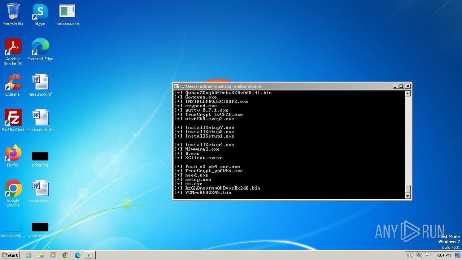Click the InstallSetup8.exe line
The height and width of the screenshot is (260, 462).
coord(204,132)
